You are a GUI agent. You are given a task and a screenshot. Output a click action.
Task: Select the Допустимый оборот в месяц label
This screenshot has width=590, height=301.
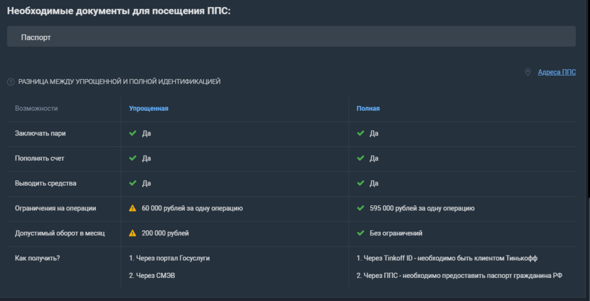[x=60, y=233]
